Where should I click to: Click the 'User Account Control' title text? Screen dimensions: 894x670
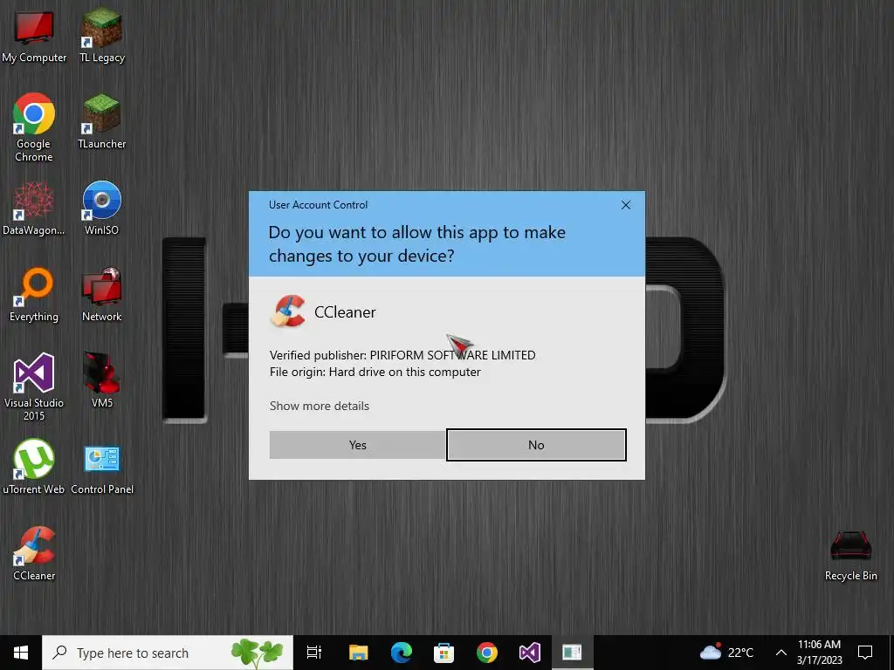click(x=318, y=204)
